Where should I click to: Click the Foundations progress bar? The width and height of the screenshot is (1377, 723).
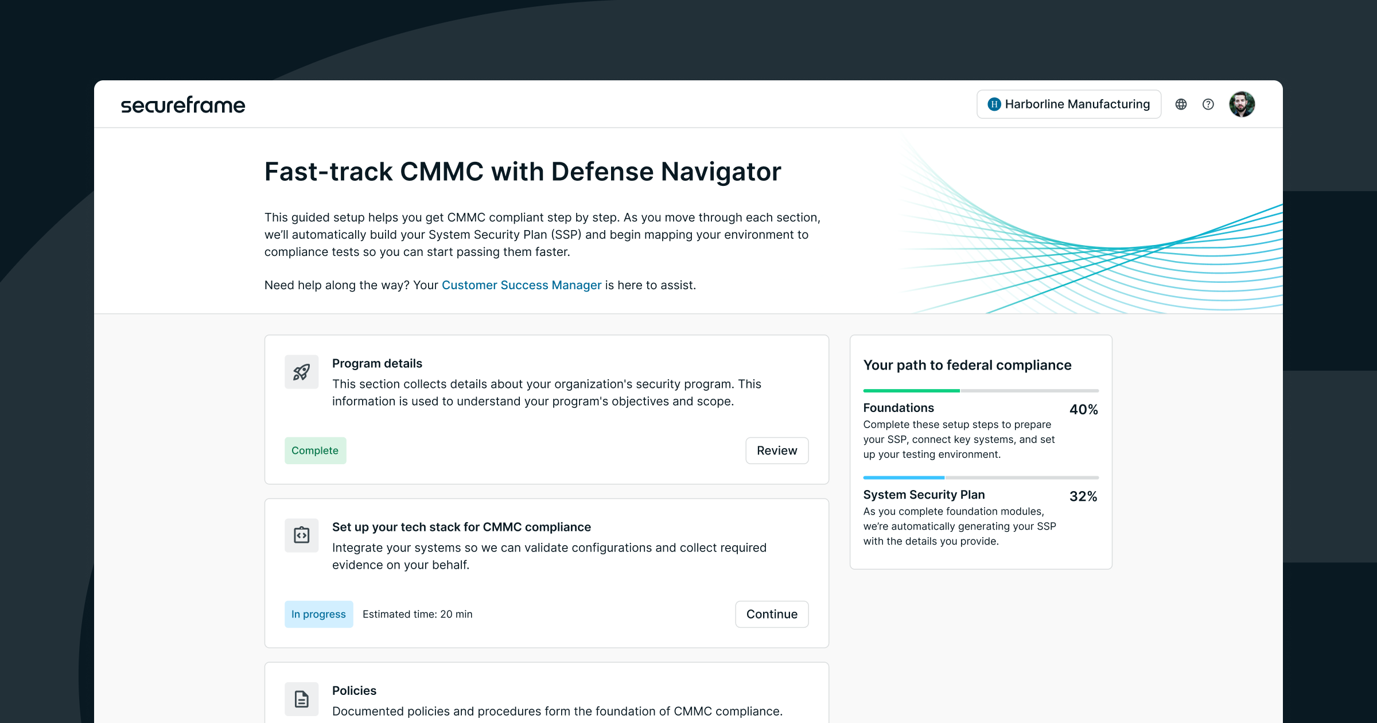point(981,391)
